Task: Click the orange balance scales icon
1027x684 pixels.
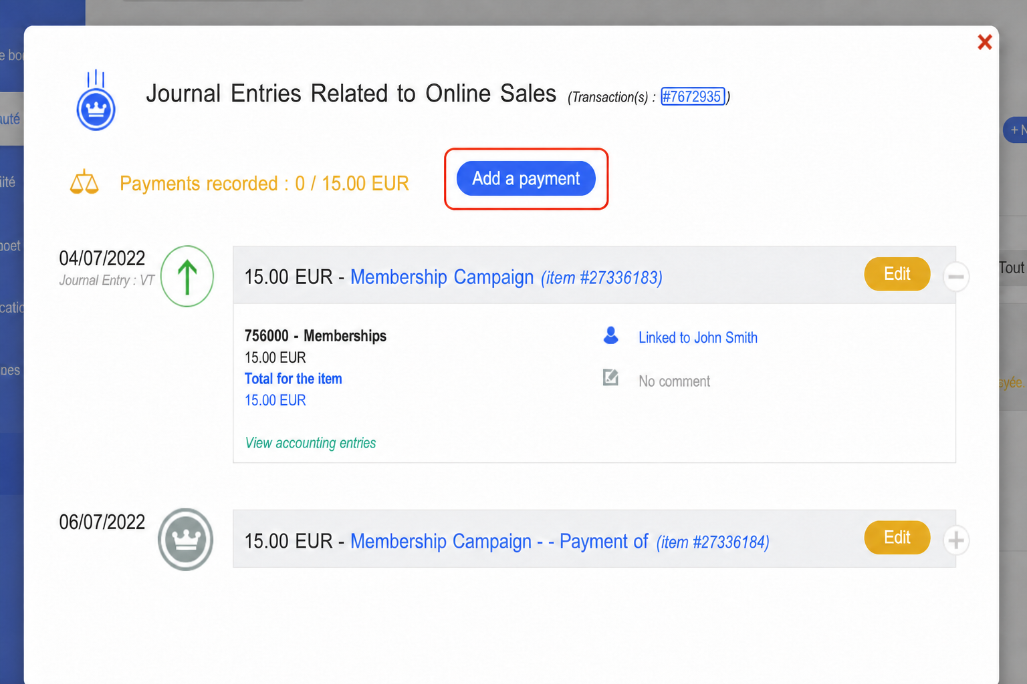Action: coord(84,182)
